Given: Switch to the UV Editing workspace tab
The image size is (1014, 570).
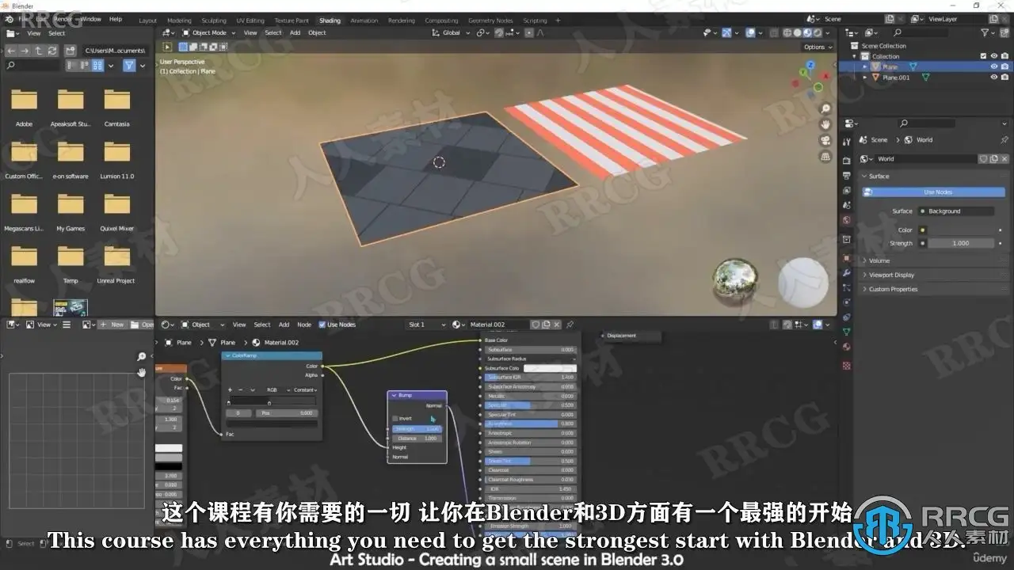Looking at the screenshot, I should pyautogui.click(x=250, y=20).
